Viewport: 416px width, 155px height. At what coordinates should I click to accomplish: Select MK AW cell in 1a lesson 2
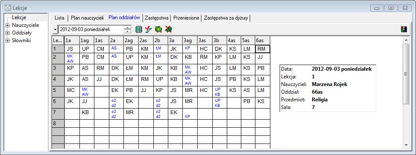(72, 59)
